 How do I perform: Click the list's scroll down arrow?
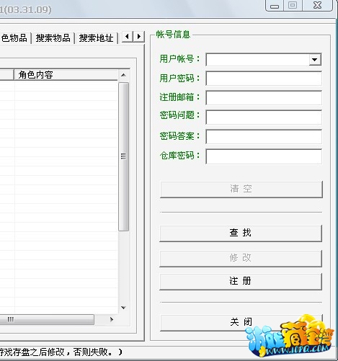point(123,308)
